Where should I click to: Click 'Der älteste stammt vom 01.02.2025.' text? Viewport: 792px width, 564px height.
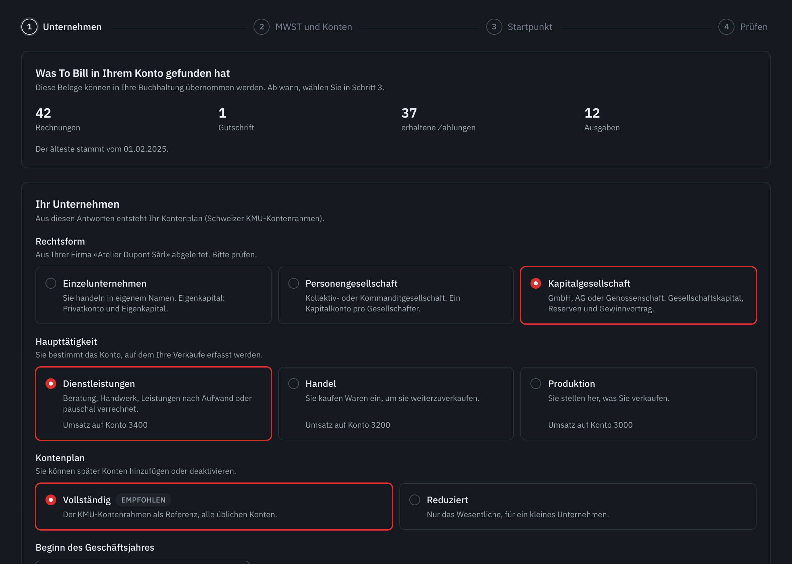click(x=102, y=149)
